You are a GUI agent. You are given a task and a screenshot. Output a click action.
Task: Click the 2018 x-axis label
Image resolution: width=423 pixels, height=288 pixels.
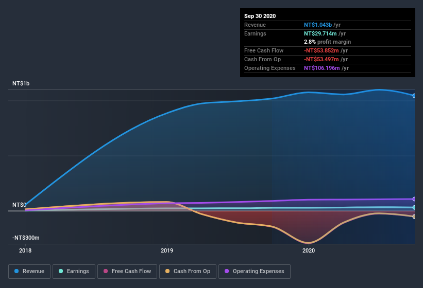click(25, 250)
